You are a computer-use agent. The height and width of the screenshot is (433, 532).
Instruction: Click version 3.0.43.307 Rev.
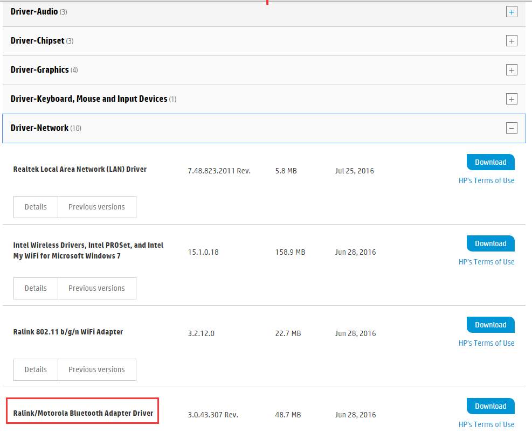click(213, 415)
